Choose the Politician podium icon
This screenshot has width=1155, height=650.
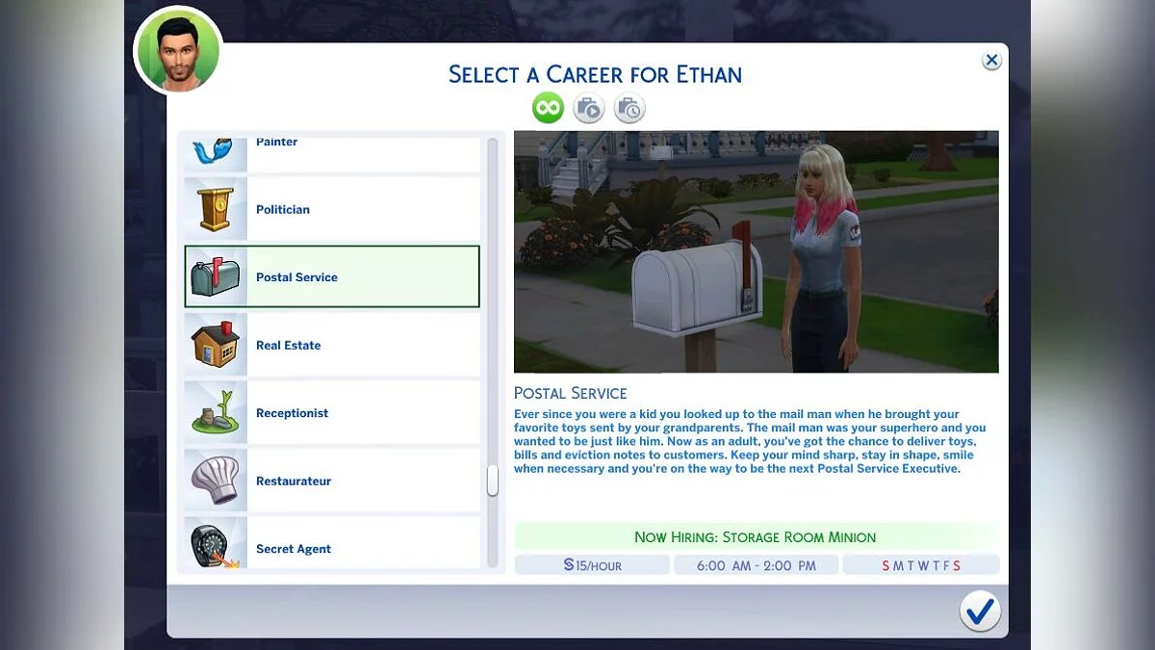tap(216, 209)
